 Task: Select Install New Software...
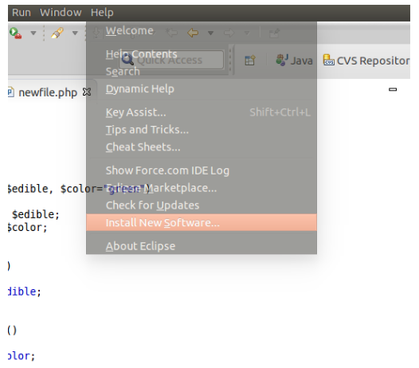click(x=202, y=222)
